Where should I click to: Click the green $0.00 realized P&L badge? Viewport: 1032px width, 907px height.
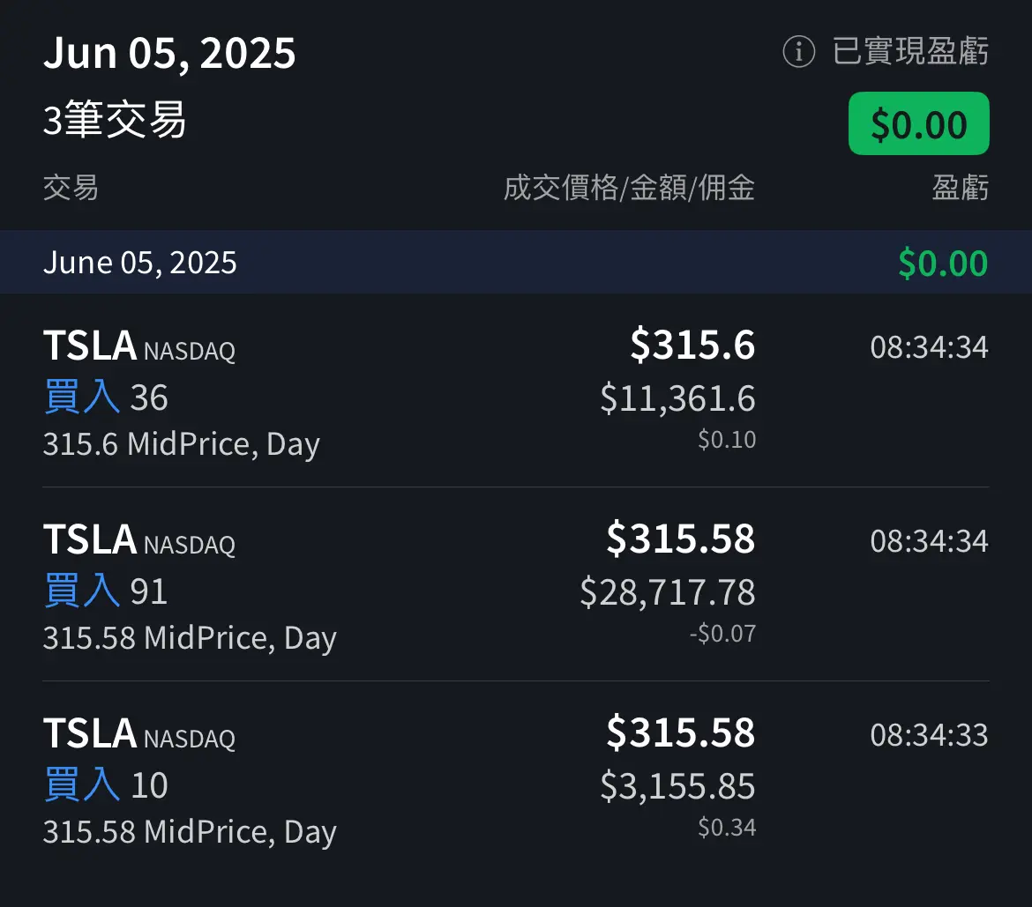(918, 123)
